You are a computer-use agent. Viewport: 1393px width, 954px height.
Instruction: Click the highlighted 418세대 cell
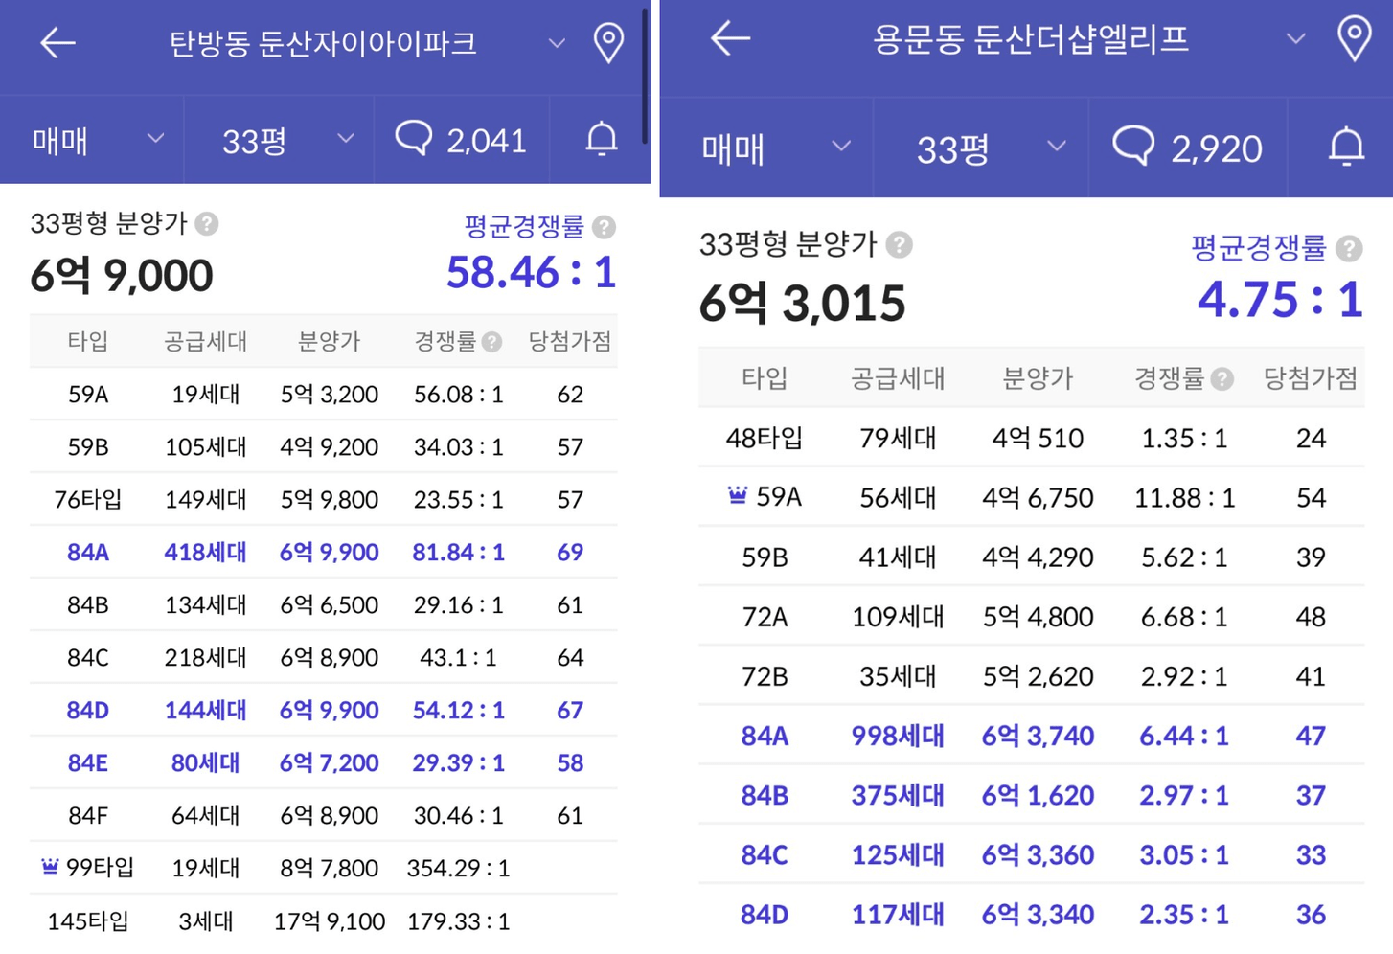205,552
